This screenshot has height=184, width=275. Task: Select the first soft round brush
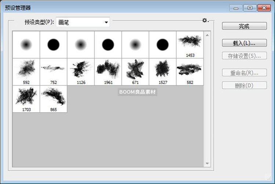click(x=26, y=45)
